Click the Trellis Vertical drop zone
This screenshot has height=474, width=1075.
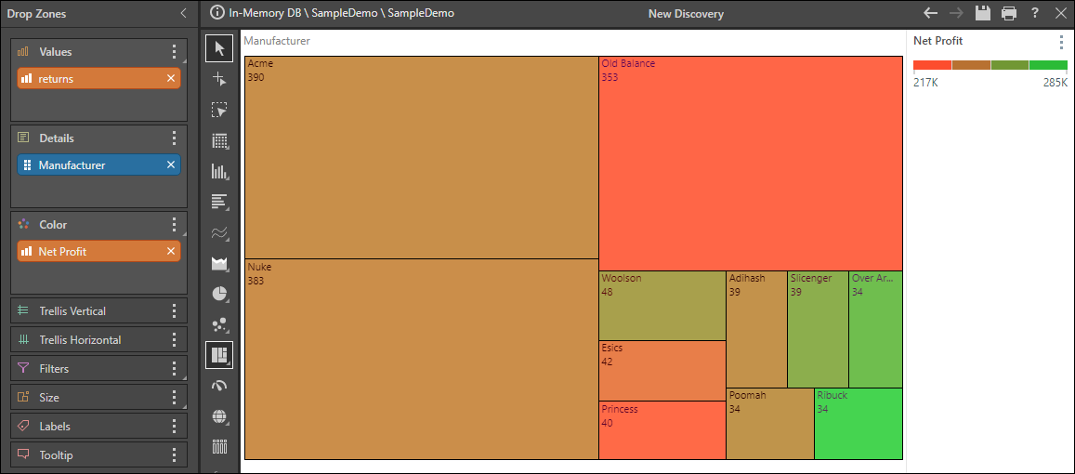tap(98, 310)
